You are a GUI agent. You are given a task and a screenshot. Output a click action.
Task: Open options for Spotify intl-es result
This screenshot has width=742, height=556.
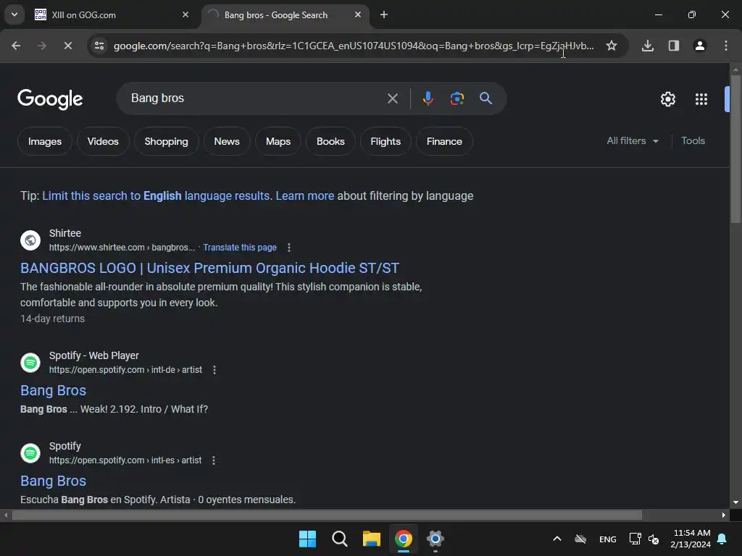point(214,460)
